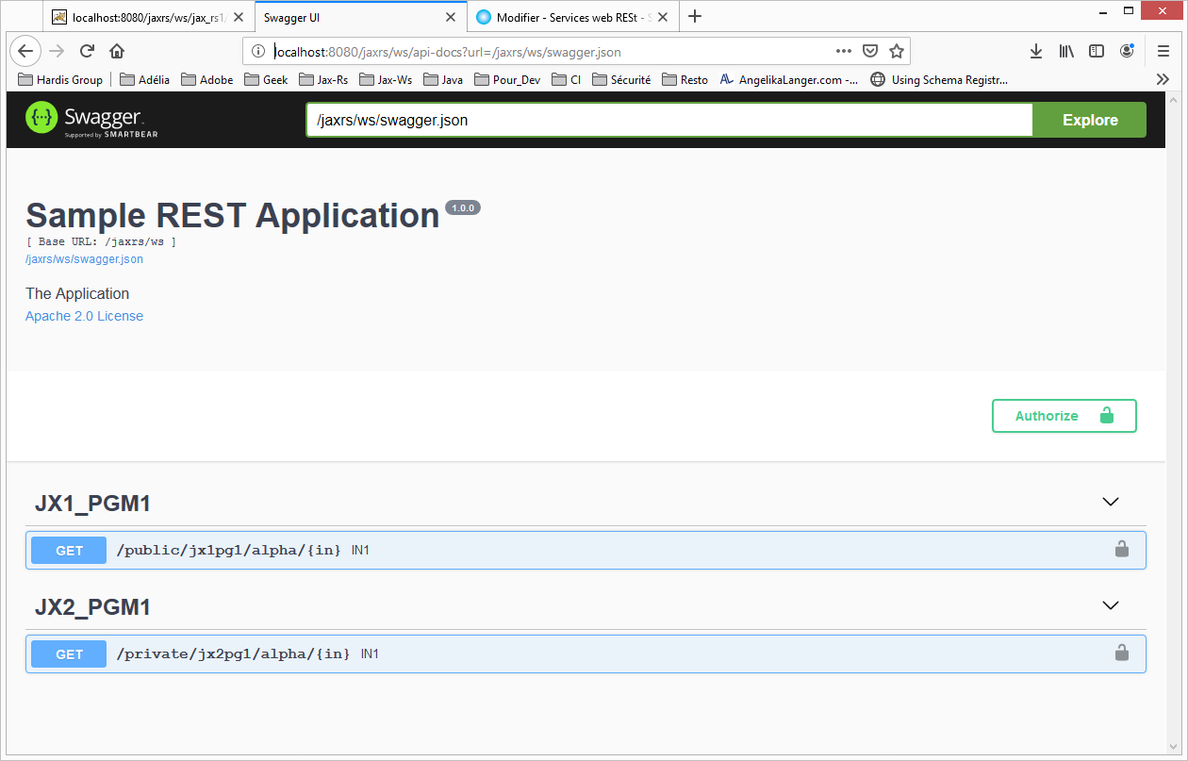Viewport: 1188px width, 761px height.
Task: Open the downloads arrow icon
Action: [x=1035, y=51]
